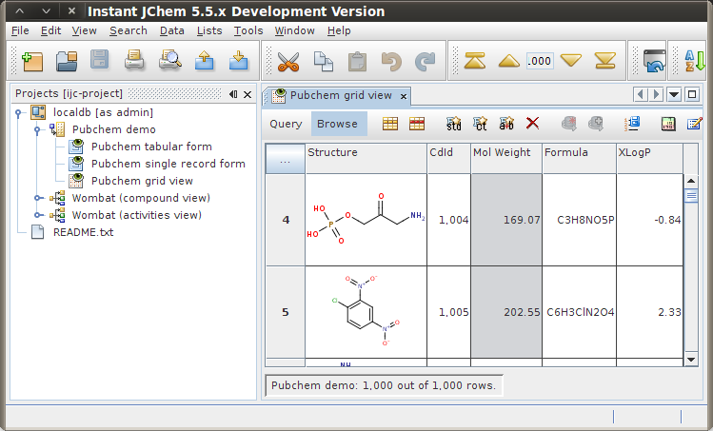Click the grid's vertical scrollbar thumb
Screen dimensions: 713x431
pyautogui.click(x=692, y=195)
